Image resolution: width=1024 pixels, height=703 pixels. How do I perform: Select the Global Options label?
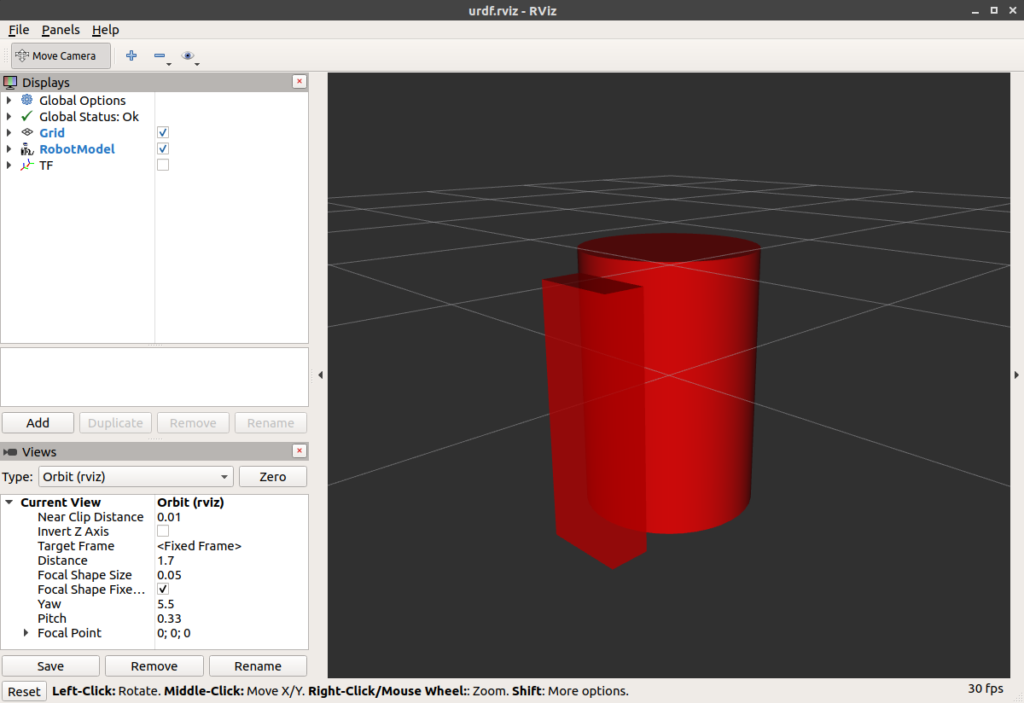(x=83, y=101)
